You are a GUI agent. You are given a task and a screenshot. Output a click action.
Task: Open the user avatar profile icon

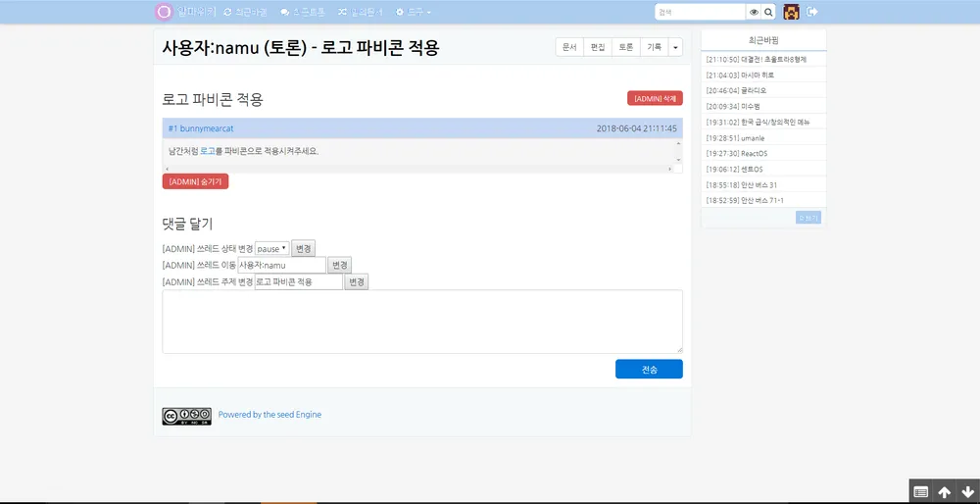791,12
